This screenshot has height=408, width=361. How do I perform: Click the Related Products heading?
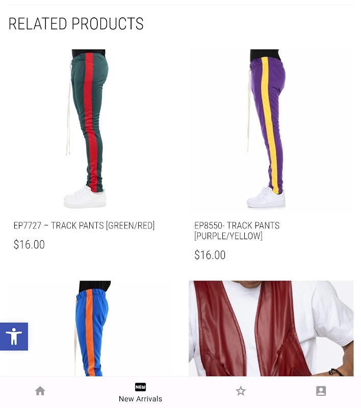click(76, 23)
